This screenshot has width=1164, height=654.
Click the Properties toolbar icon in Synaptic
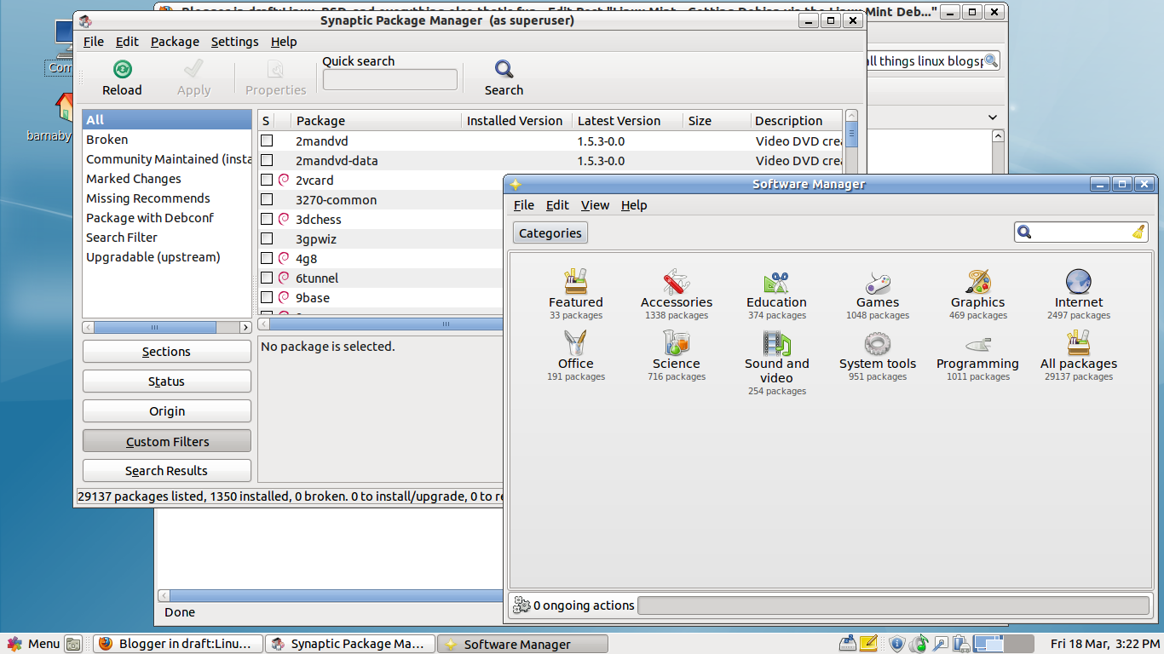[x=275, y=69]
